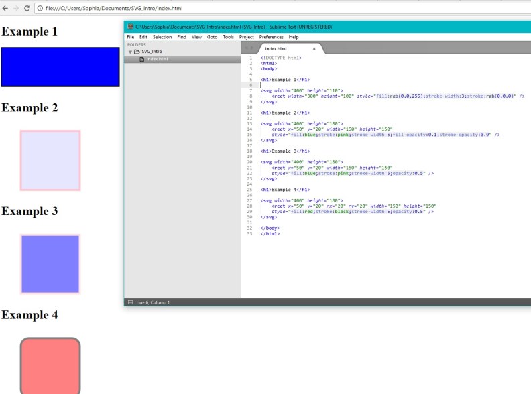This screenshot has width=531, height=394.
Task: Click the Sublime Text app icon in title bar
Action: point(130,27)
